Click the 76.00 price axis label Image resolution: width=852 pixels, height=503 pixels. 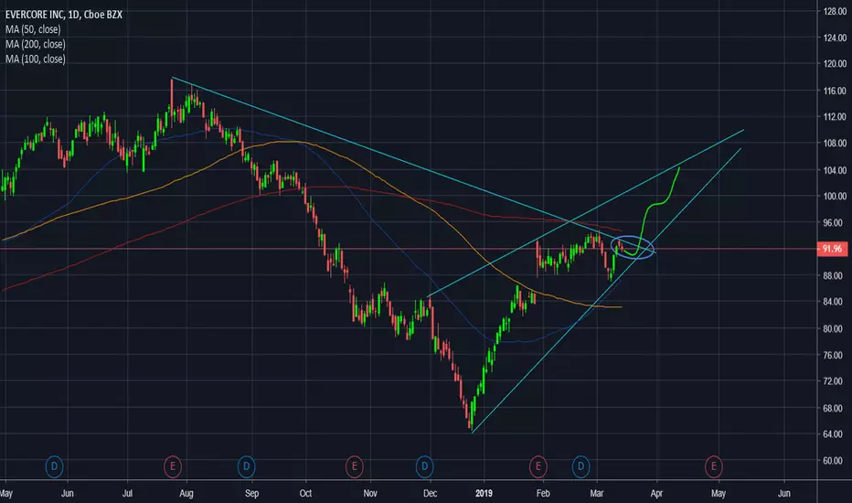coord(835,355)
